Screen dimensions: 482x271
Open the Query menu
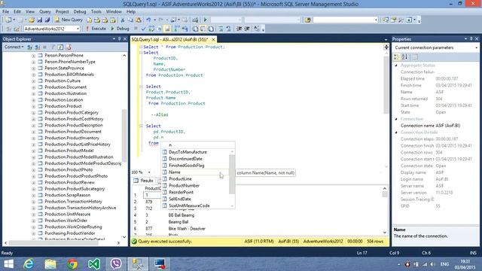pyautogui.click(x=45, y=11)
